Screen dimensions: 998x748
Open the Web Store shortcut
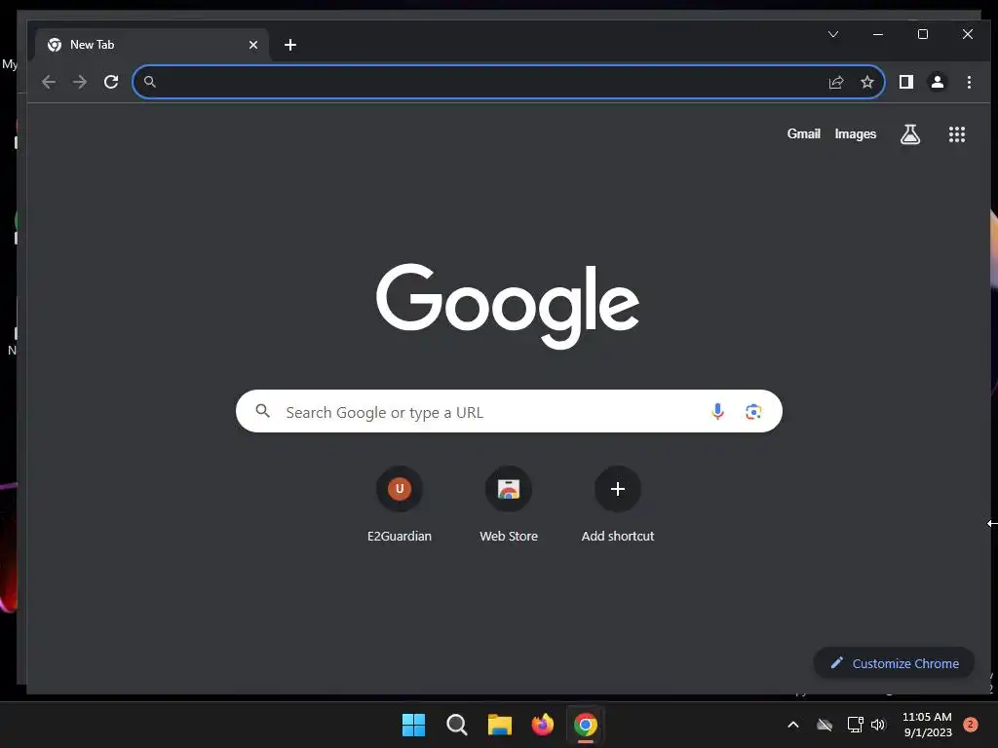pos(509,505)
